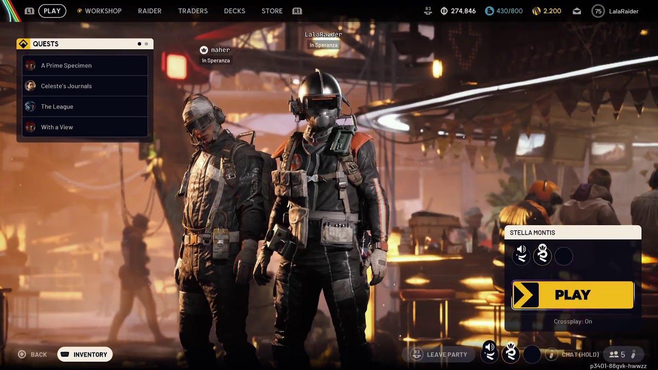Open the STORE tab
The width and height of the screenshot is (658, 370).
click(x=272, y=11)
